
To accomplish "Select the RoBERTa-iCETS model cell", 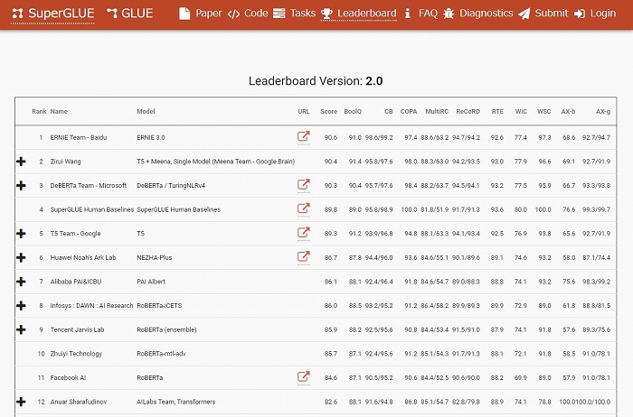I will coord(159,305).
